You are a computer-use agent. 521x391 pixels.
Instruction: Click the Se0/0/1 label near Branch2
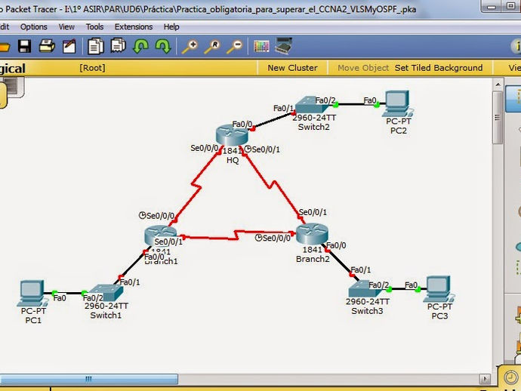point(313,212)
